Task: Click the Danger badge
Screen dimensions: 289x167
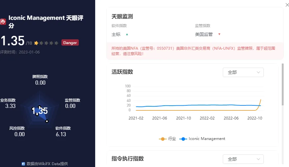Action: pyautogui.click(x=70, y=43)
